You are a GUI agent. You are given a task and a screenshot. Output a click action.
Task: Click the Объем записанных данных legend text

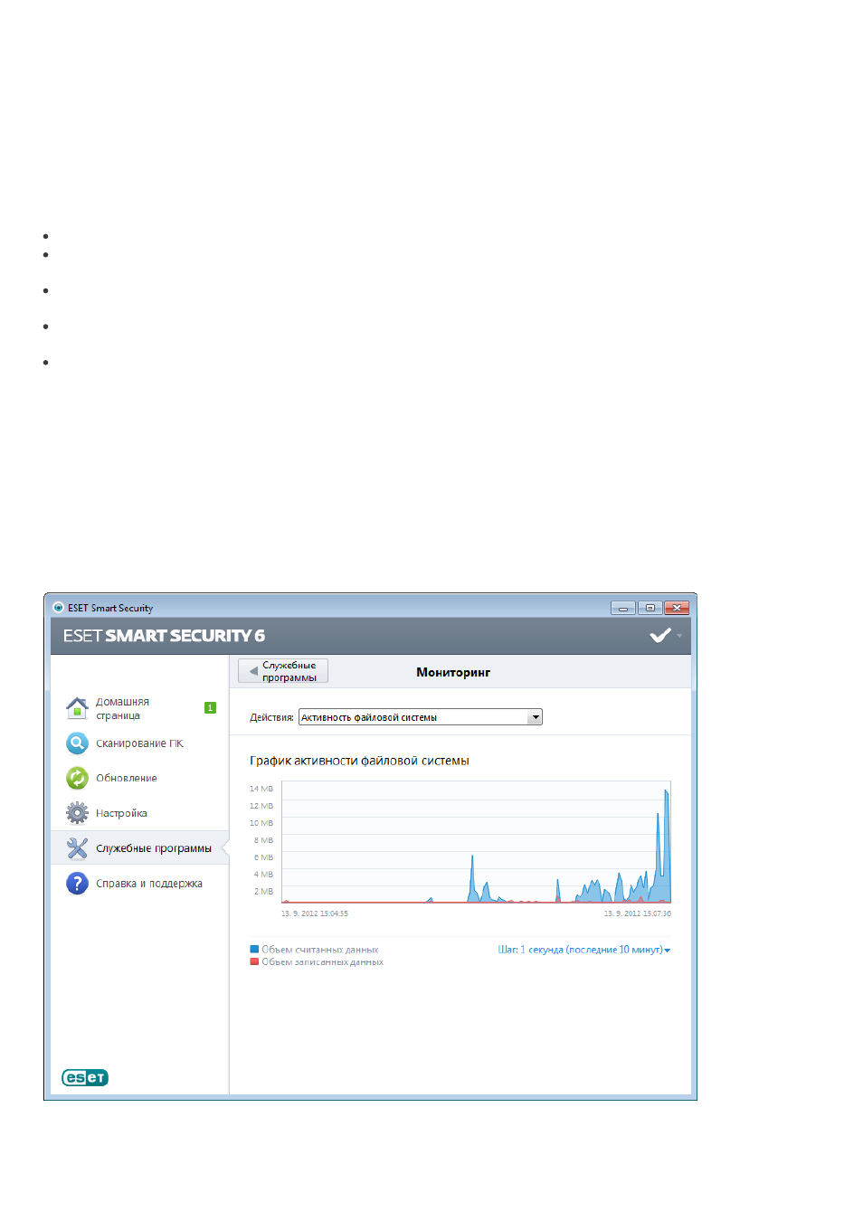point(323,961)
